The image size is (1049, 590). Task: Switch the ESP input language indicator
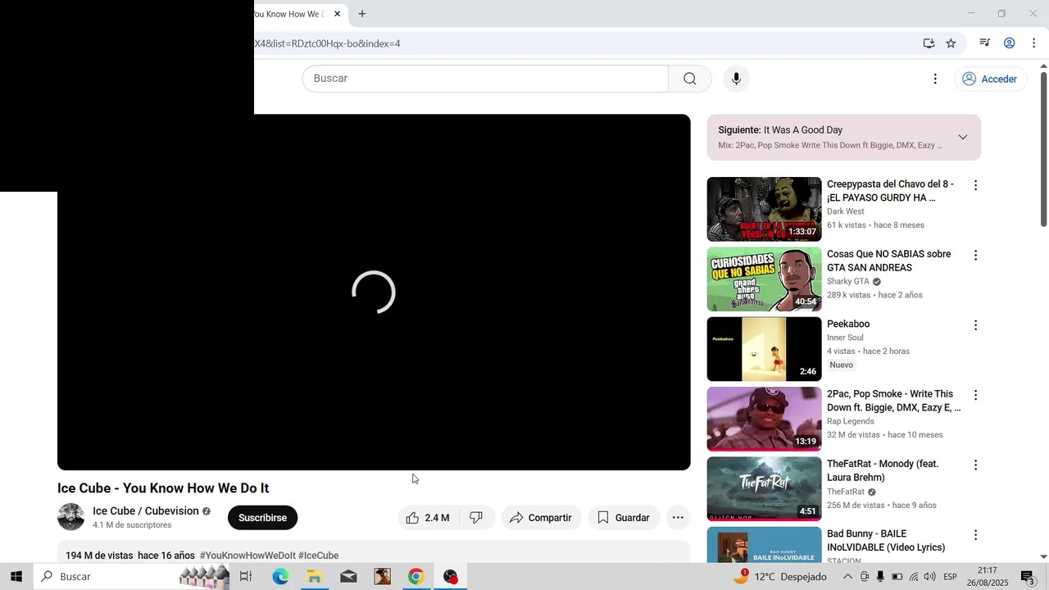click(x=950, y=577)
